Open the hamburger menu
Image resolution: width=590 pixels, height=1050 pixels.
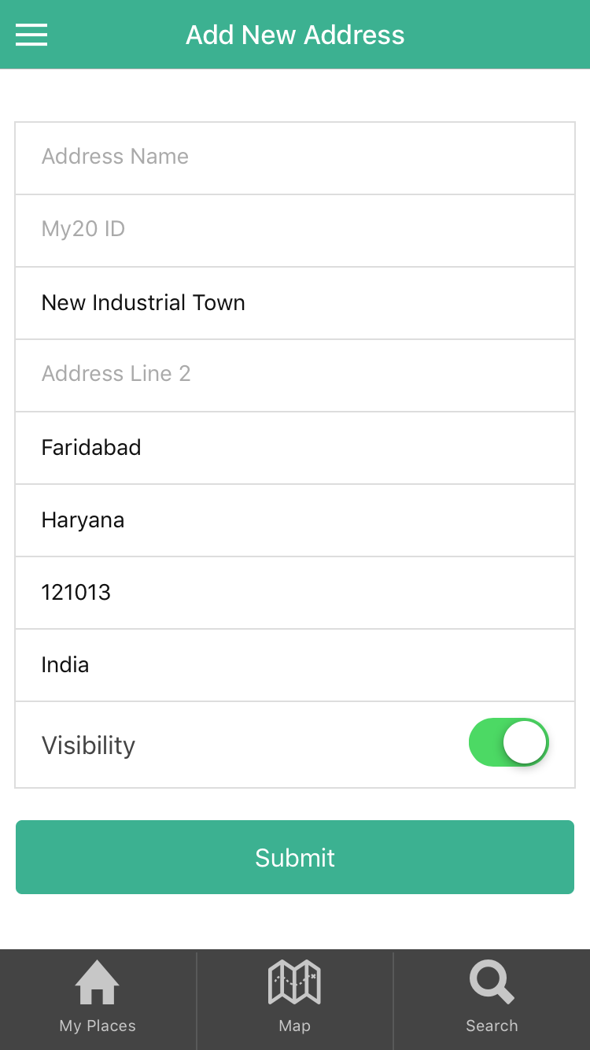[x=31, y=35]
